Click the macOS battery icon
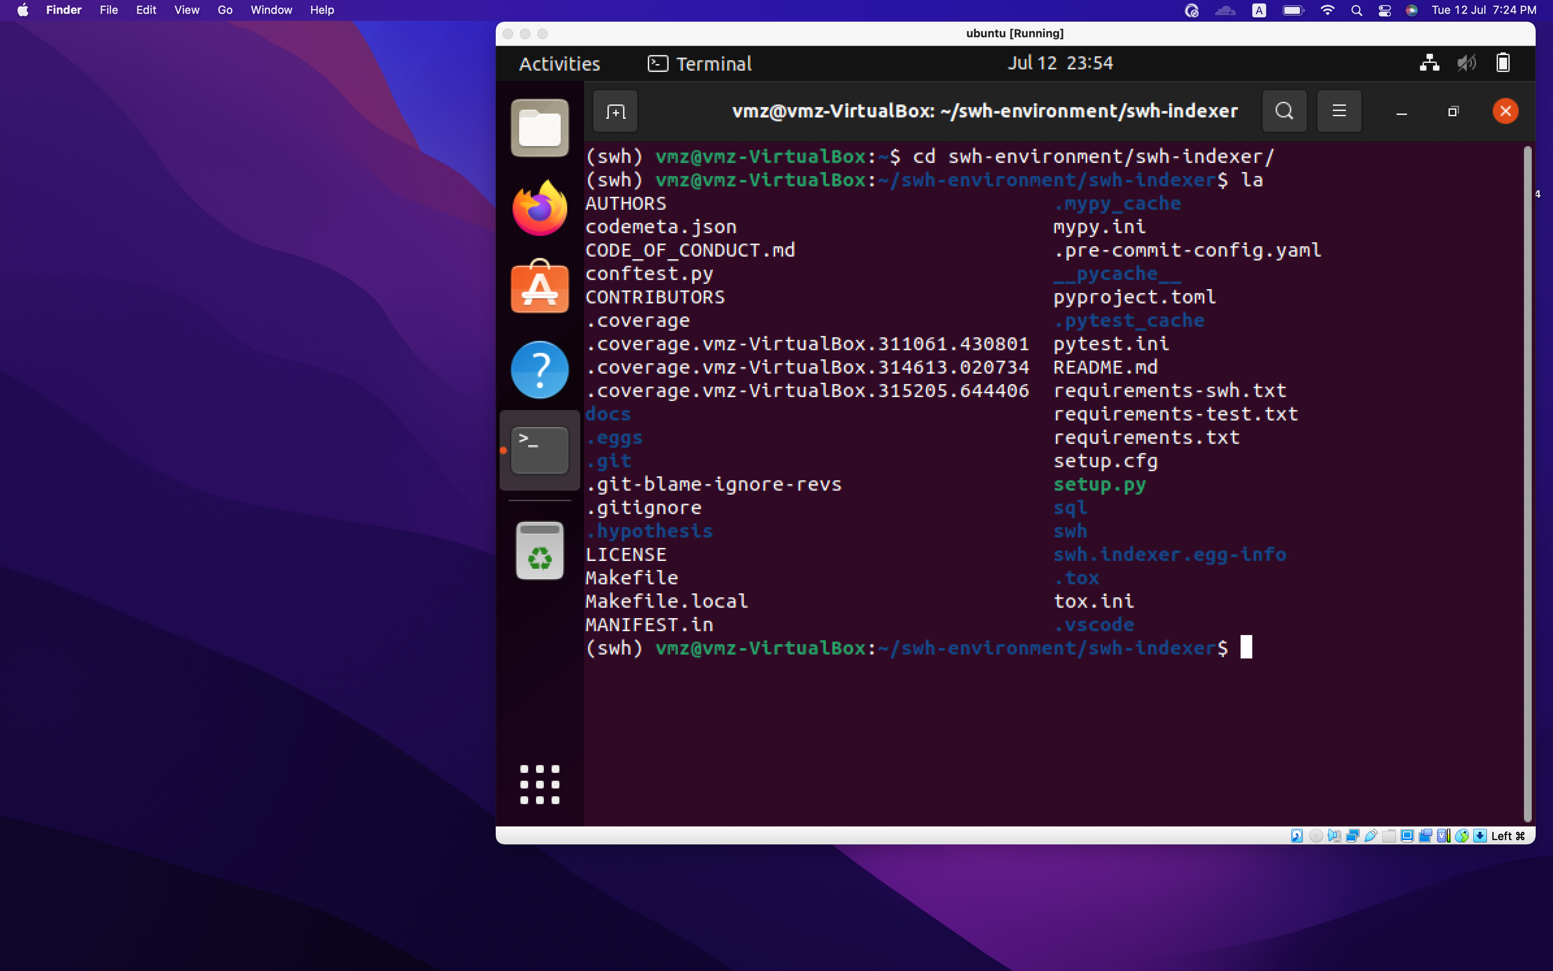The height and width of the screenshot is (971, 1553). [1293, 10]
